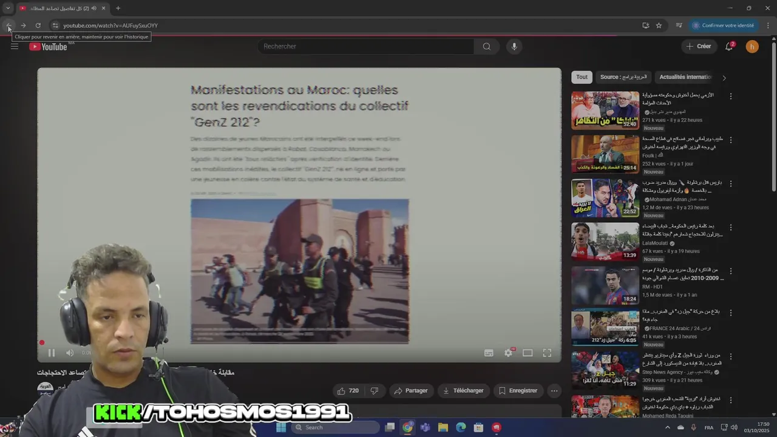
Task: Open File Explorer from taskbar
Action: click(x=443, y=427)
